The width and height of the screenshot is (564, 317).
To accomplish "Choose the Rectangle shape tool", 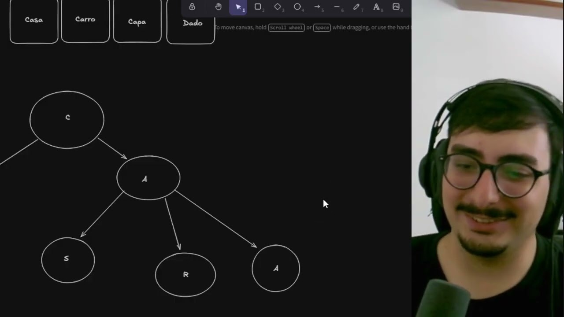I will click(x=258, y=7).
